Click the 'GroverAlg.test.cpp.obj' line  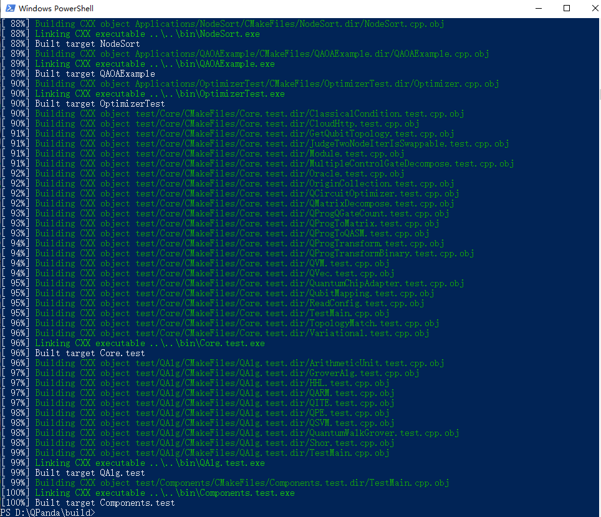(210, 373)
